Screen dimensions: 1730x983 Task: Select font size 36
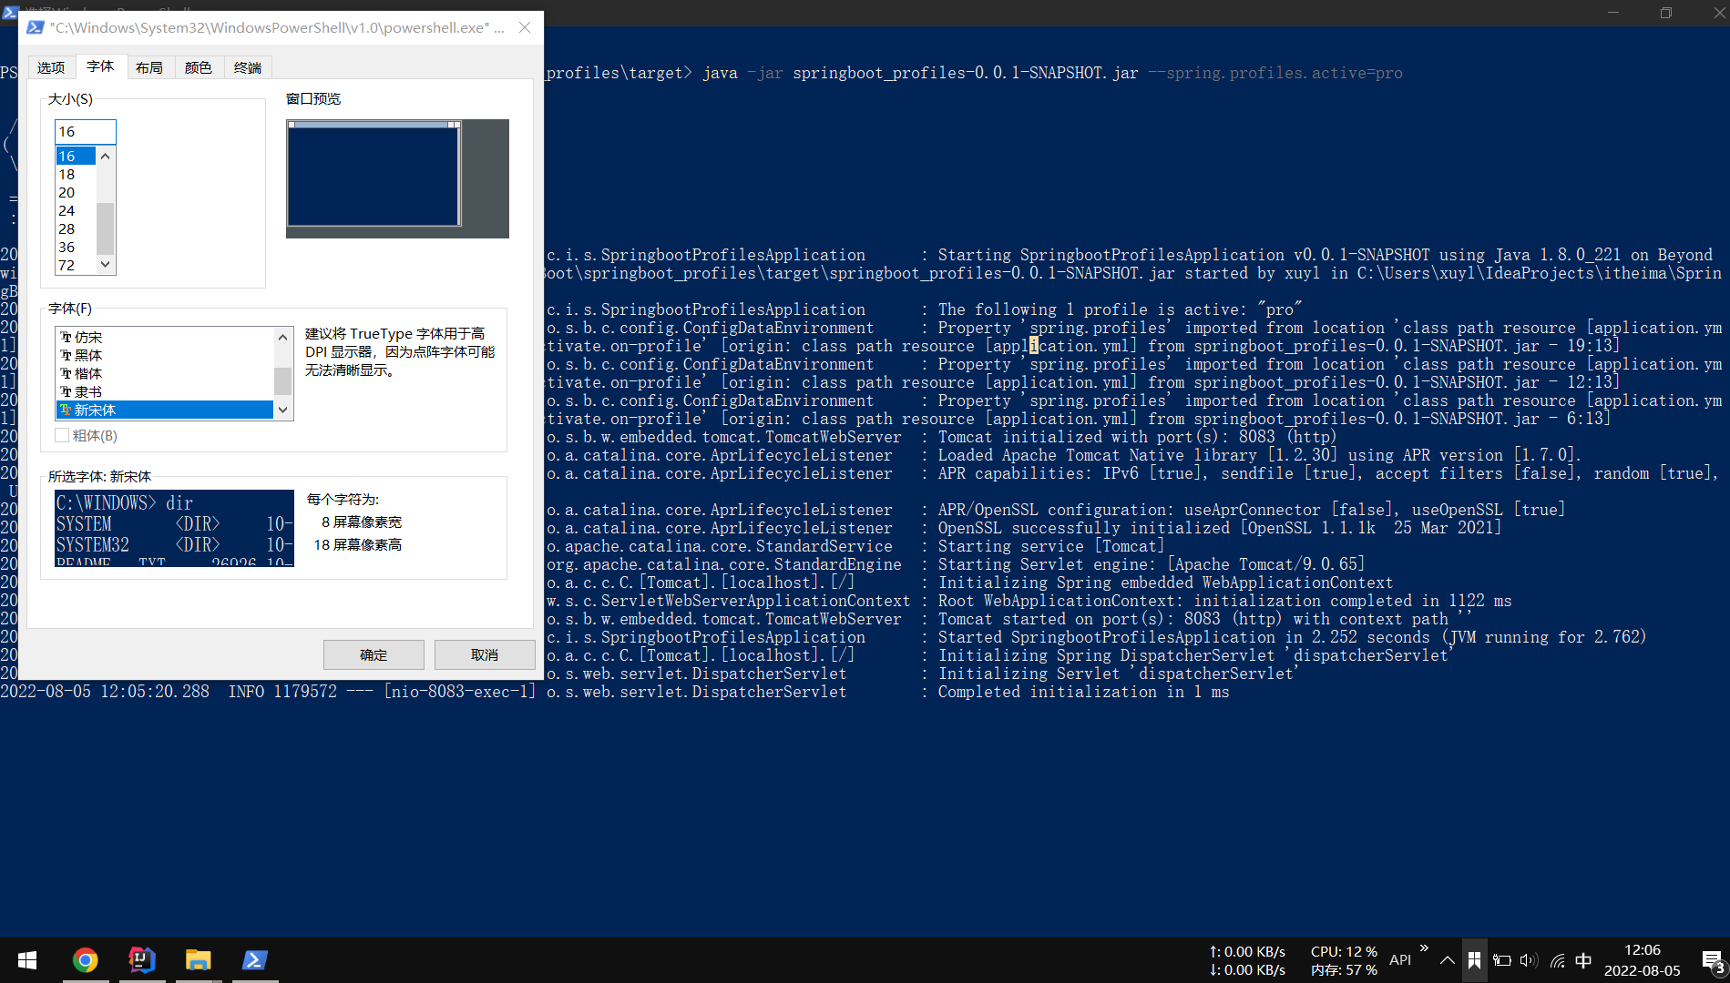(x=76, y=248)
